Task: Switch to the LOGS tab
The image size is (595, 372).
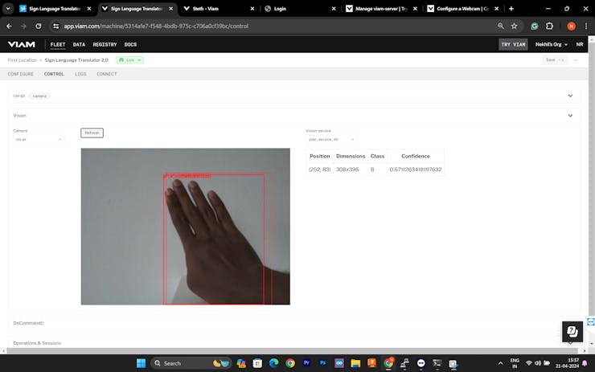Action: click(x=80, y=74)
